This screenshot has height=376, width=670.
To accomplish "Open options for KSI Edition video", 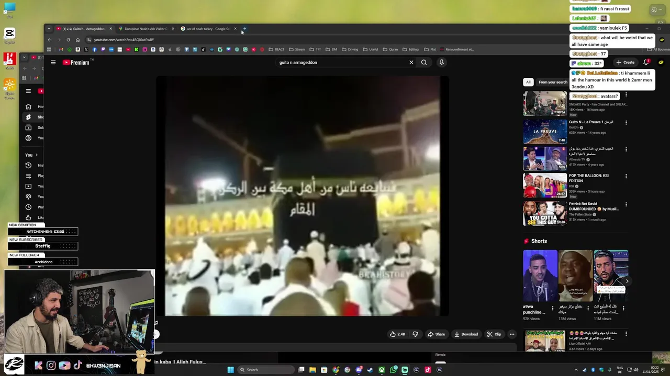I will click(x=626, y=177).
